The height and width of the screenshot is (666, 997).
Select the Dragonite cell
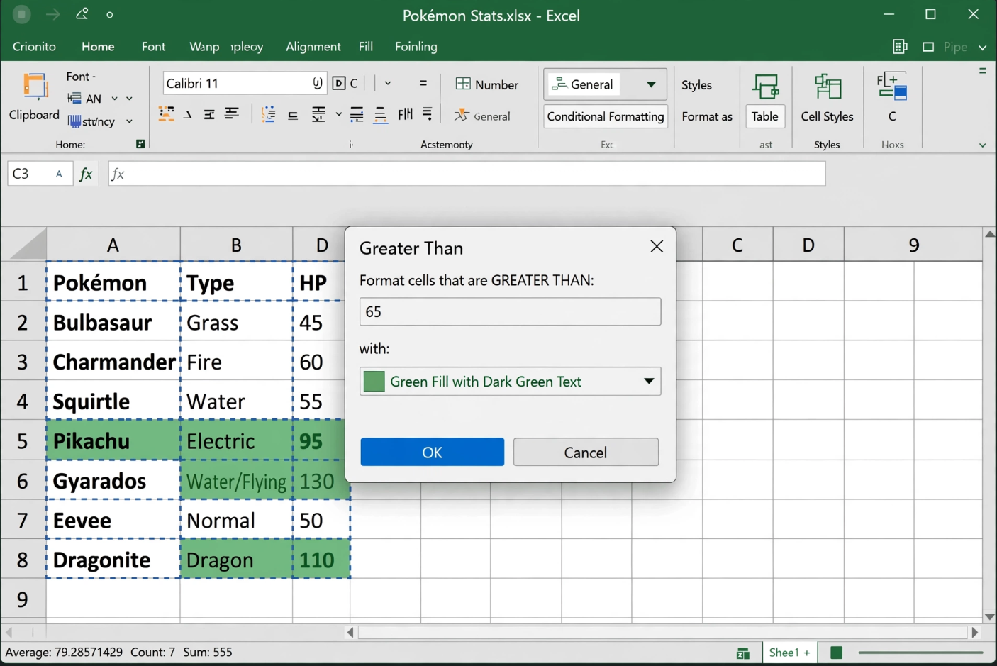(113, 560)
